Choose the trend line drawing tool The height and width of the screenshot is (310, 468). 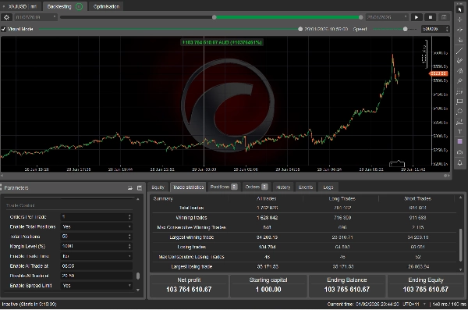click(x=459, y=51)
